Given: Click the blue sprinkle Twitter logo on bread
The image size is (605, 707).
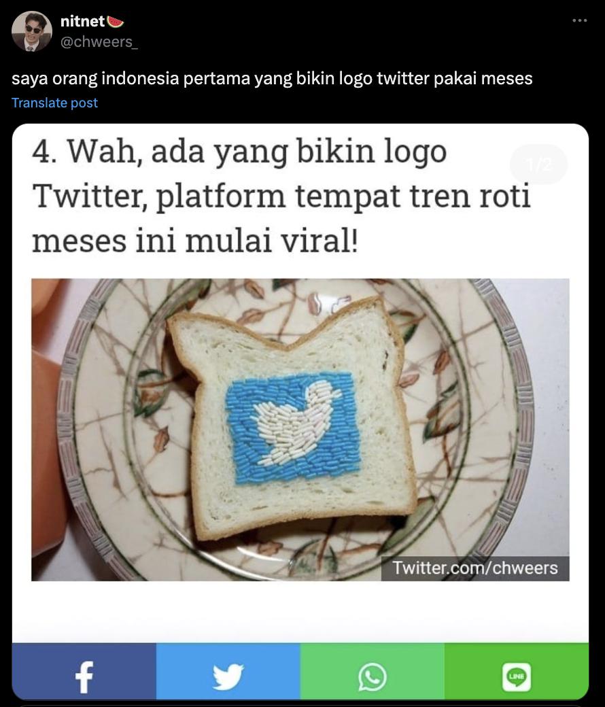Looking at the screenshot, I should point(294,426).
